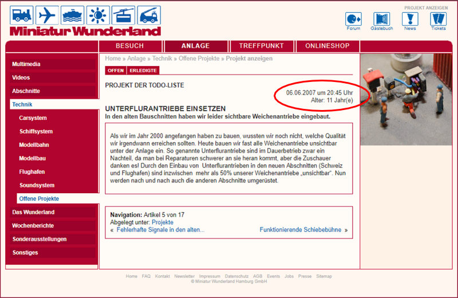Click Offene Projekte in the breadcrumb
This screenshot has width=458, height=298.
(x=199, y=58)
